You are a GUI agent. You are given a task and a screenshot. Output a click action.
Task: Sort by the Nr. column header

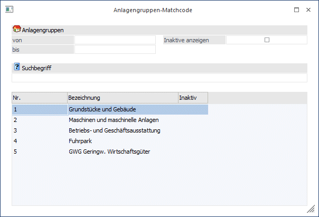(39, 98)
